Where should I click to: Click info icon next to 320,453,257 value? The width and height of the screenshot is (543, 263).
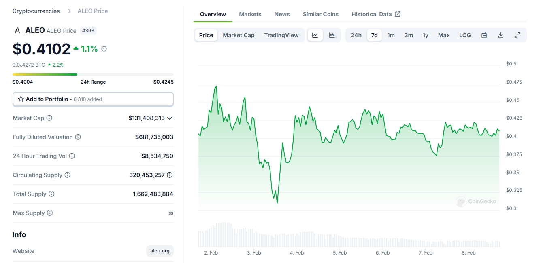click(170, 175)
